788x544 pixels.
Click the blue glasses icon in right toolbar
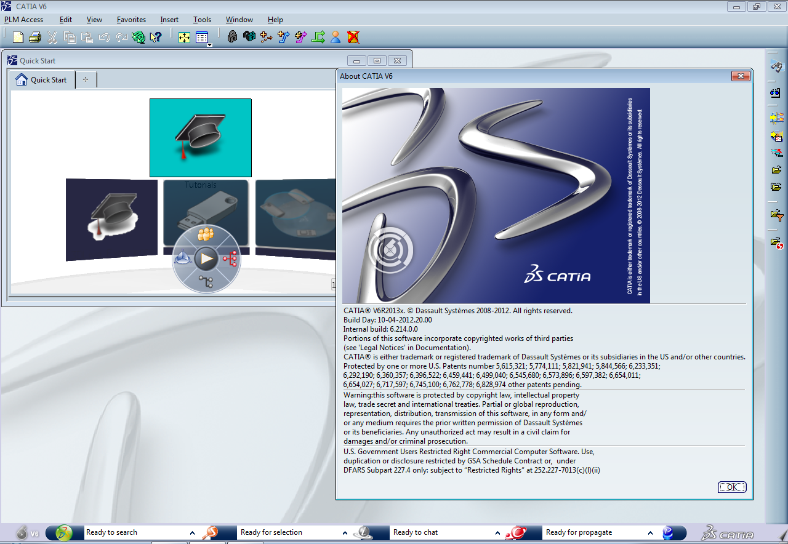coord(776,93)
